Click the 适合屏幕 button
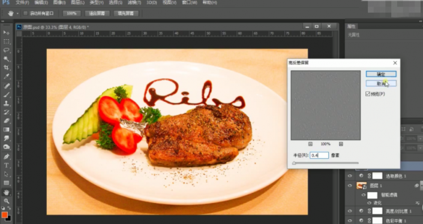Viewport: 423px width, 224px height. click(x=97, y=13)
